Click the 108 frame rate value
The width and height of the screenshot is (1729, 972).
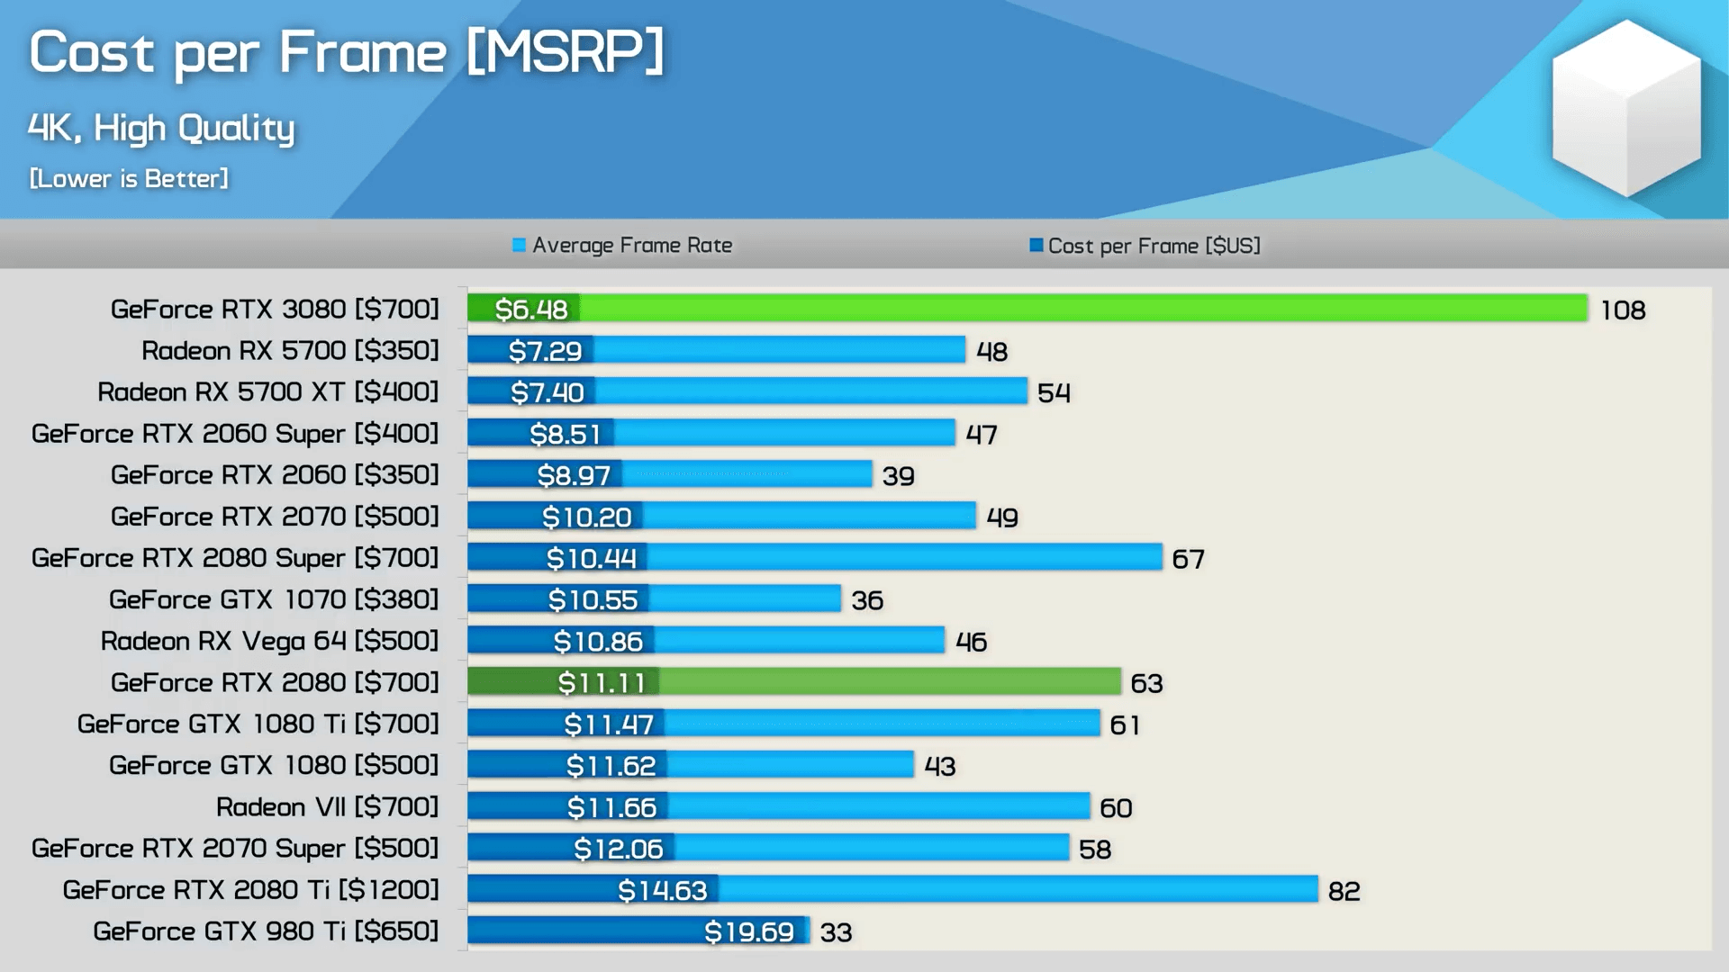(1623, 310)
